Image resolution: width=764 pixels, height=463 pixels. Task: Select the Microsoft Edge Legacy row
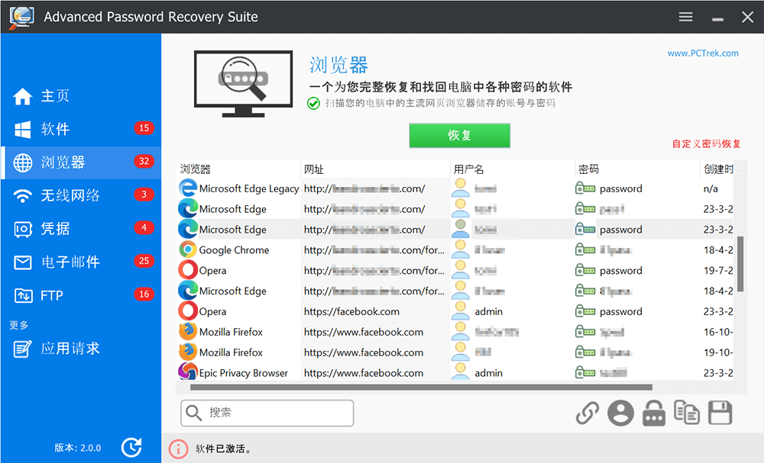click(x=455, y=188)
